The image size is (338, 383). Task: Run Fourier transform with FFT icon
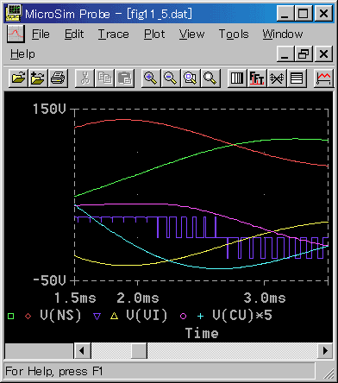point(257,78)
